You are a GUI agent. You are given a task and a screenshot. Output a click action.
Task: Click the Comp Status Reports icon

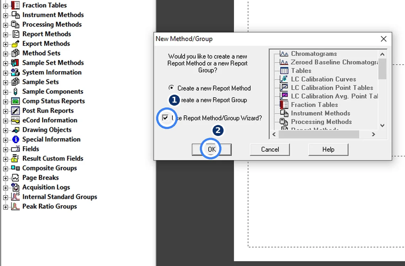point(15,101)
